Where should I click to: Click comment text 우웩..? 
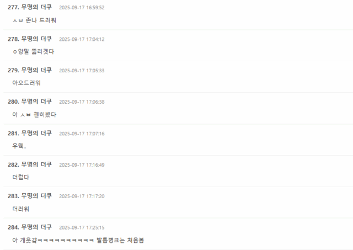[x=19, y=146]
